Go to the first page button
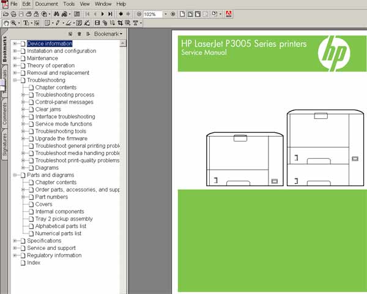Image resolution: width=367 pixels, height=294 pixels. (87, 14)
